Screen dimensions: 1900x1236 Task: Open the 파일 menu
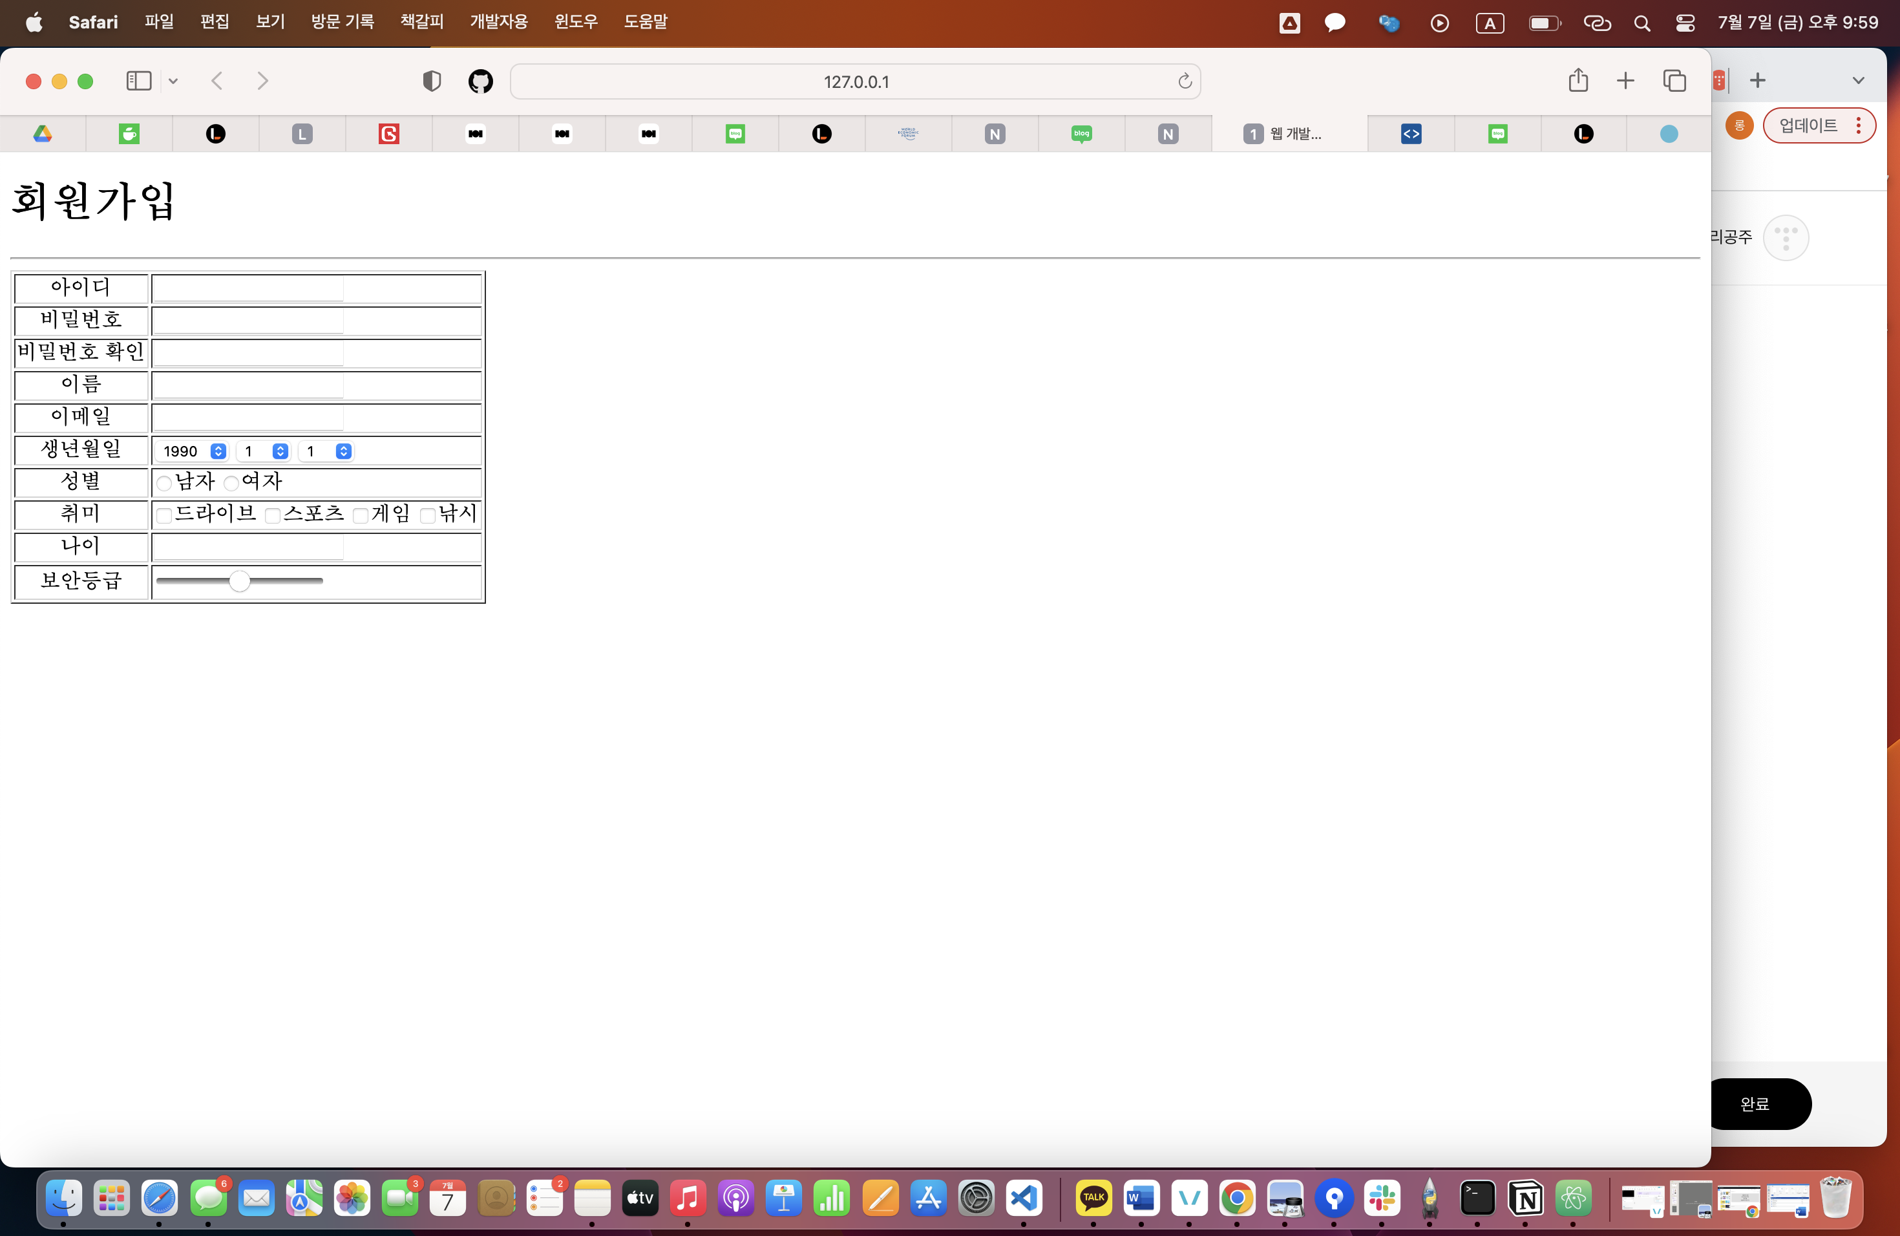pos(159,21)
